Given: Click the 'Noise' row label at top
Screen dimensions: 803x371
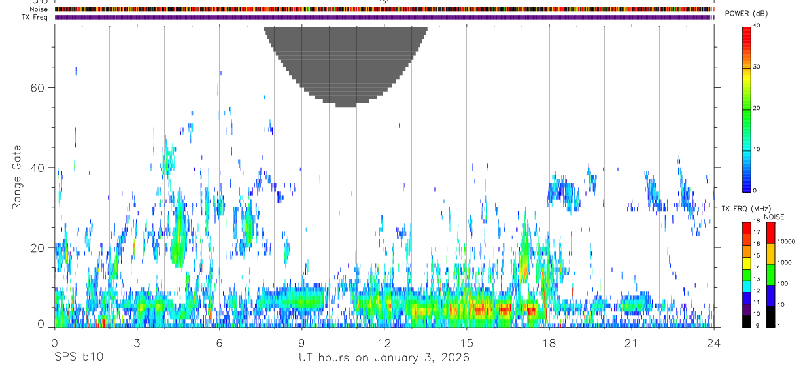Looking at the screenshot, I should pos(40,9).
